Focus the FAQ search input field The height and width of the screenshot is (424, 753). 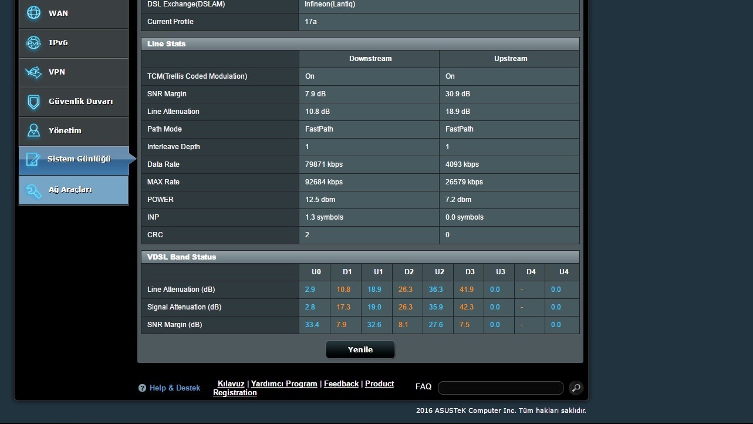tap(501, 388)
